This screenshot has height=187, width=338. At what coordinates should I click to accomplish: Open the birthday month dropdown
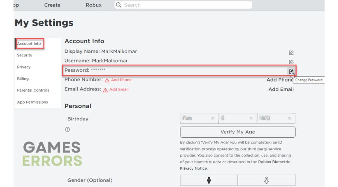[x=199, y=118]
